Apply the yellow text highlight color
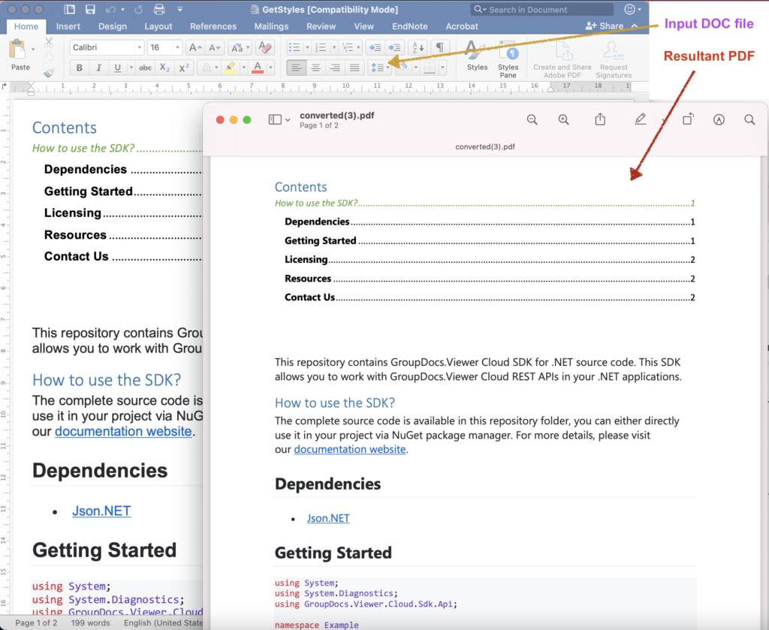This screenshot has width=769, height=630. (x=230, y=68)
